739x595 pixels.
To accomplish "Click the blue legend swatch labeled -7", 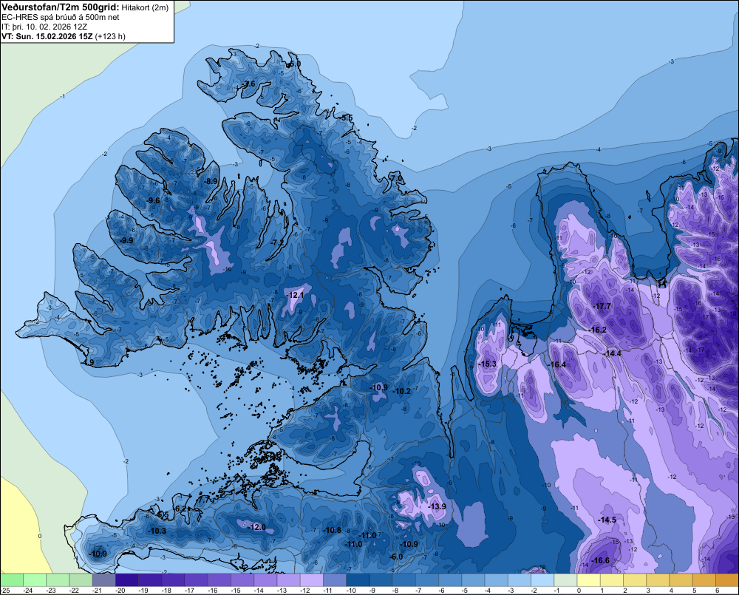I will [x=427, y=579].
